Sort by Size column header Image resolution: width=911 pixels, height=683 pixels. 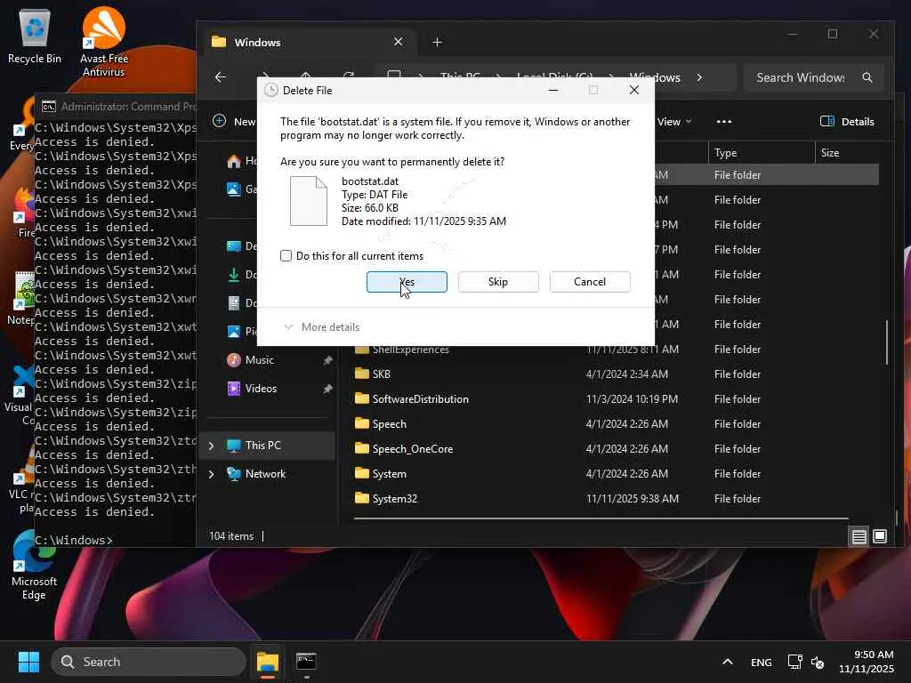click(x=847, y=153)
